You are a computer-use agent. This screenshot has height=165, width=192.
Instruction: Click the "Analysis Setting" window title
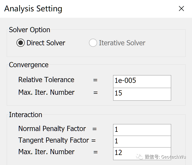point(33,9)
